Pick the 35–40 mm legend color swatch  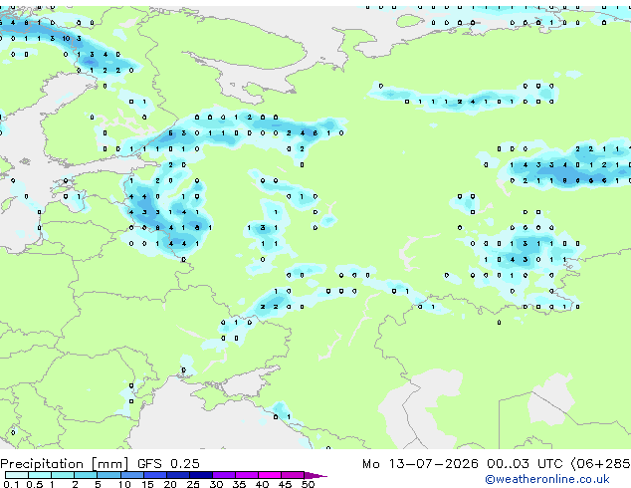(x=246, y=475)
